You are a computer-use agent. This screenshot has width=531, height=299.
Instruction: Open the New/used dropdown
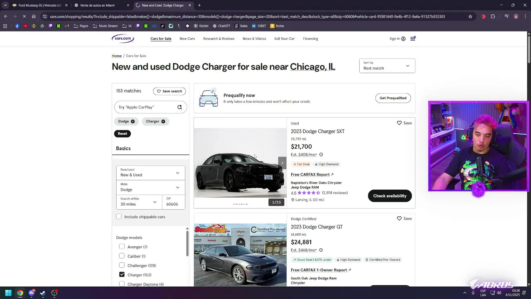point(151,173)
